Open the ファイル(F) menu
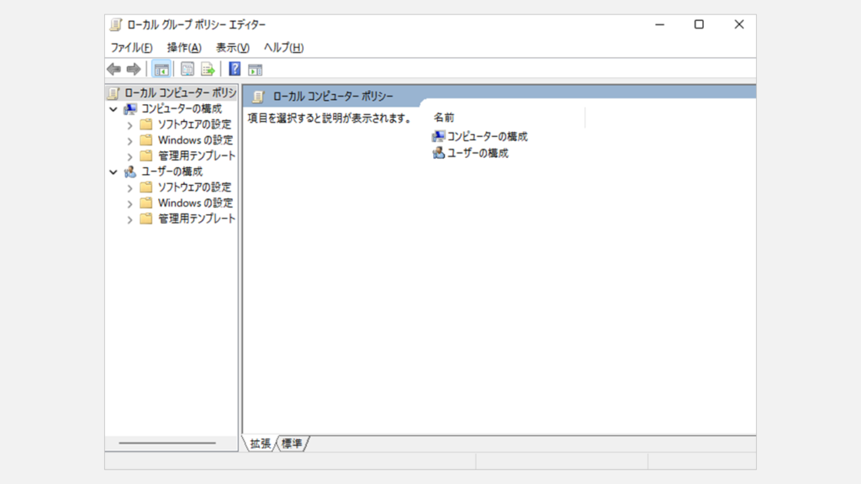Viewport: 861px width, 484px height. [x=131, y=48]
